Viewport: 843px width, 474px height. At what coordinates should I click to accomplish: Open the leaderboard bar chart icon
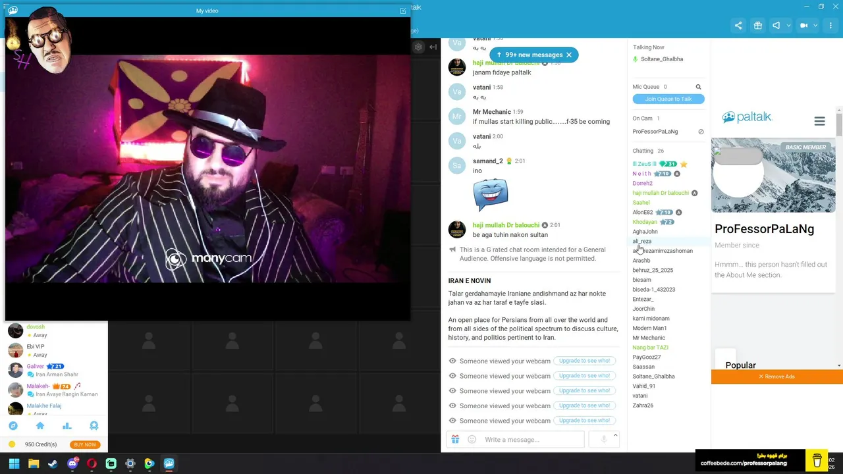[67, 426]
